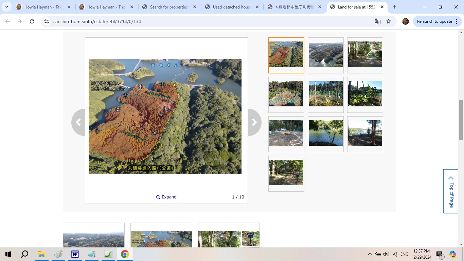Click the Expand link below the photo

[x=168, y=197]
